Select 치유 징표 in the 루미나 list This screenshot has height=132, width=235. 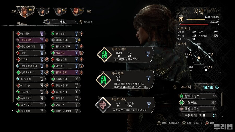[x=198, y=102]
